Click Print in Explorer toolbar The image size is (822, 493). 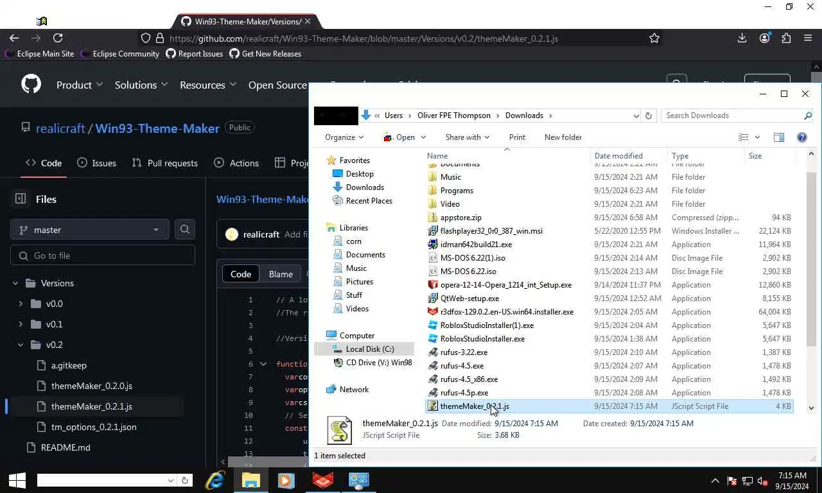[x=517, y=137]
